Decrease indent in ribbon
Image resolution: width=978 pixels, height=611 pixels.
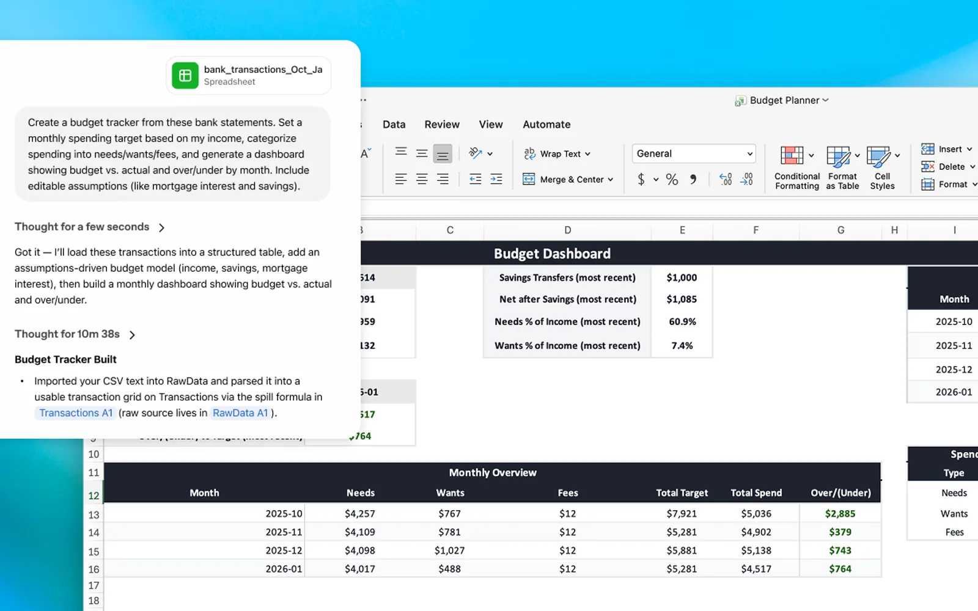(476, 179)
